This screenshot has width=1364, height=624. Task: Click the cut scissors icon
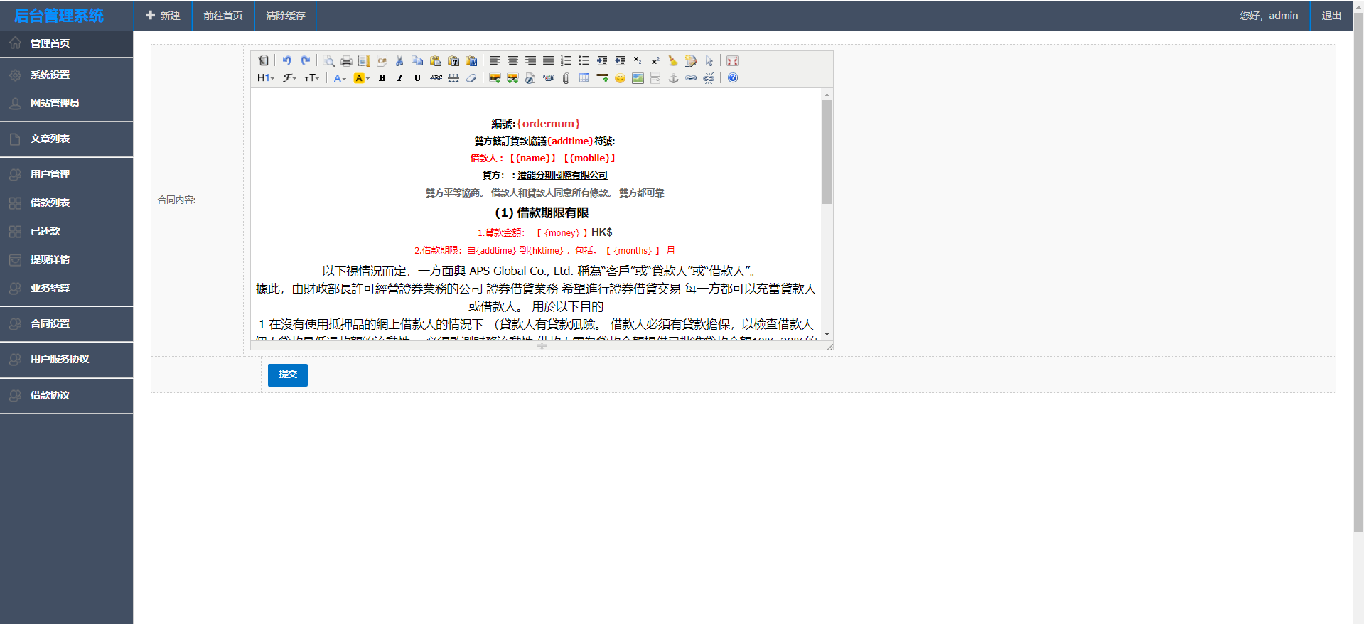coord(399,61)
